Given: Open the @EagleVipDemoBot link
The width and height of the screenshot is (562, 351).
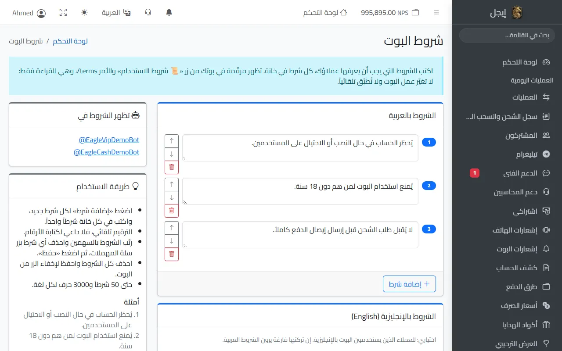Looking at the screenshot, I should tap(109, 140).
